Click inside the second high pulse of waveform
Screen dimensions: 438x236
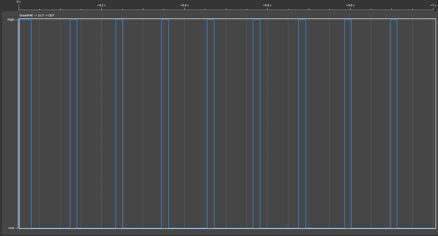(x=74, y=123)
